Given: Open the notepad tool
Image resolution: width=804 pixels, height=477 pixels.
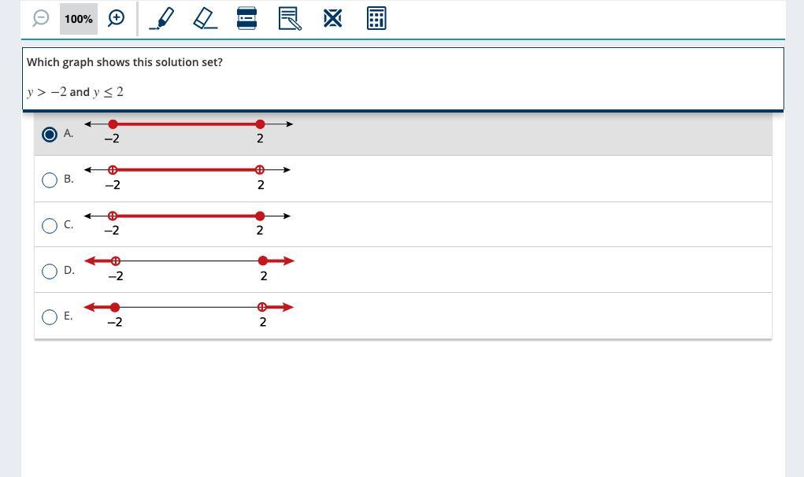Looking at the screenshot, I should pyautogui.click(x=290, y=18).
